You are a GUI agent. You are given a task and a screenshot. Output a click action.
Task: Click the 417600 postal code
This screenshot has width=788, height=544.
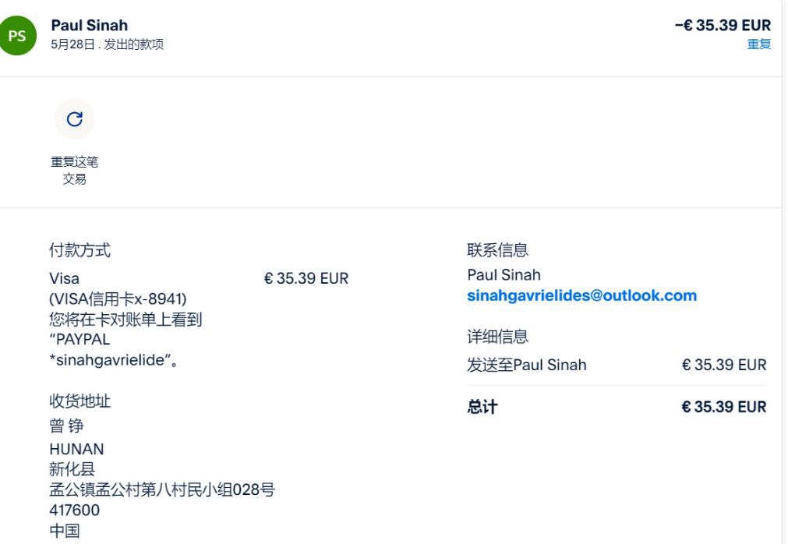click(x=74, y=510)
